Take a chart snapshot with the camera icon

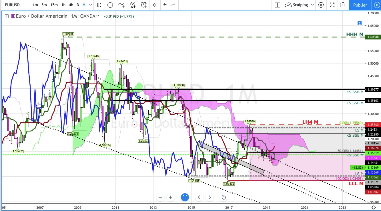pos(343,5)
